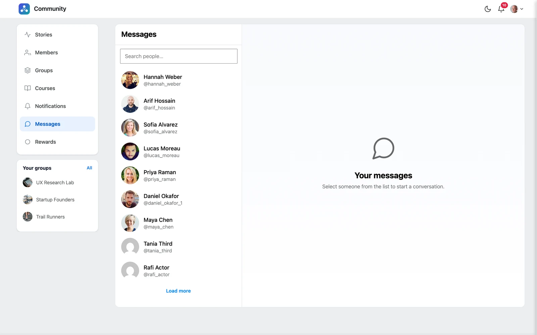Open chat with Rafi Actor
The width and height of the screenshot is (537, 335).
(179, 271)
